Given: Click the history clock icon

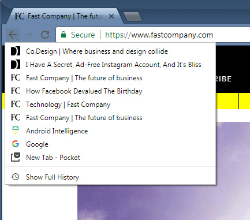Looking at the screenshot, I should click(15, 177).
